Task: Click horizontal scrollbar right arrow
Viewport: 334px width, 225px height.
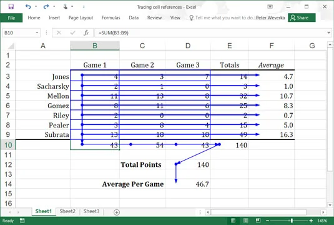Action: 323,212
